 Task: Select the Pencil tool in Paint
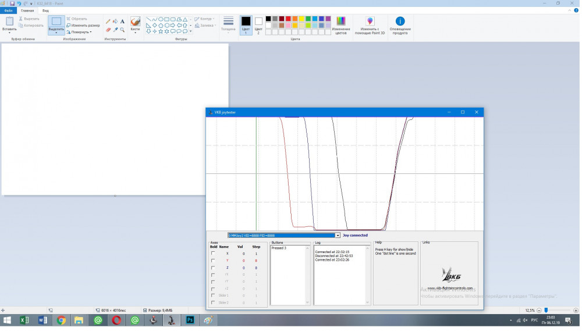[x=108, y=21]
